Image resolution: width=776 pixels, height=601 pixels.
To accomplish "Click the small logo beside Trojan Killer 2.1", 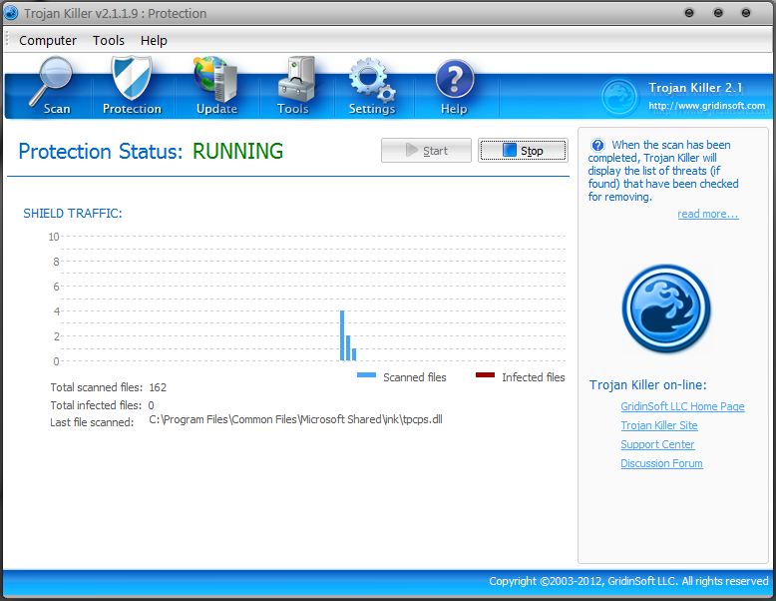I will [x=618, y=96].
